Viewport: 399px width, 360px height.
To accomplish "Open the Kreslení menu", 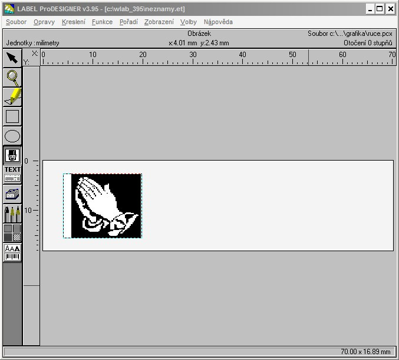I will [x=74, y=22].
